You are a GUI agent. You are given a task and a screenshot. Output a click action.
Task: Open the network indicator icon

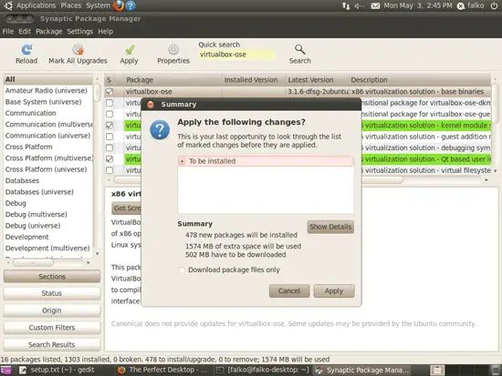(346, 5)
